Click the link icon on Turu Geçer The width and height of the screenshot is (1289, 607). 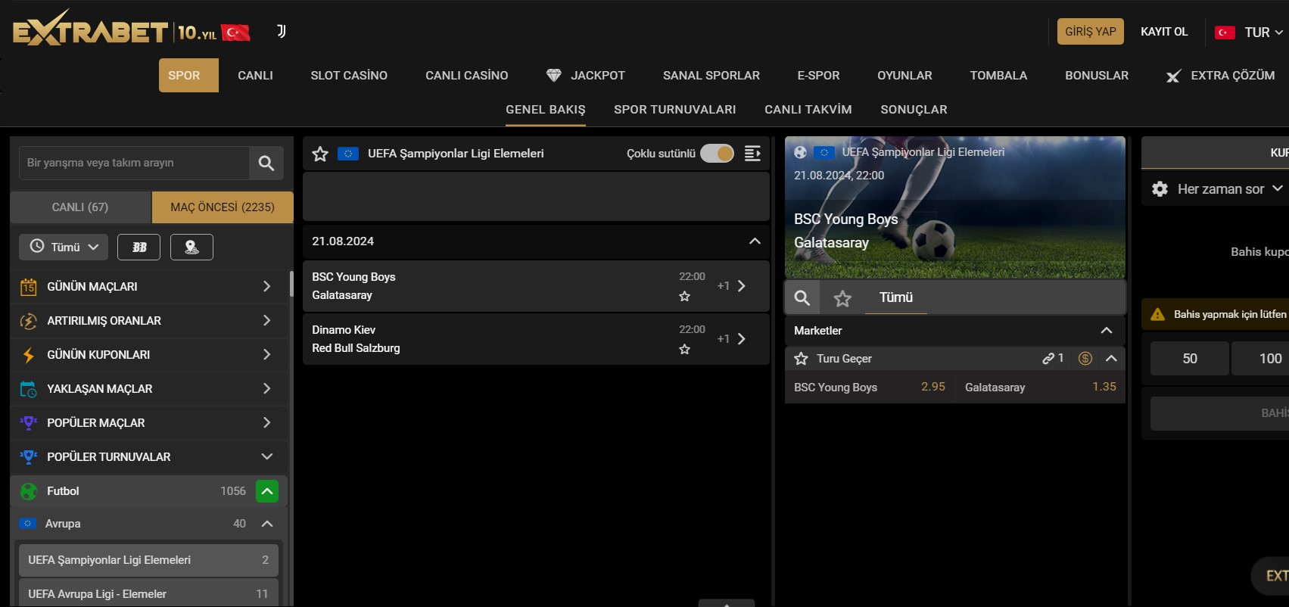1048,359
